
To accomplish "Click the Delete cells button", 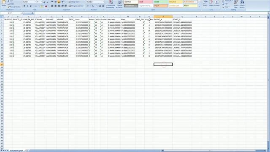I will pos(211,4).
